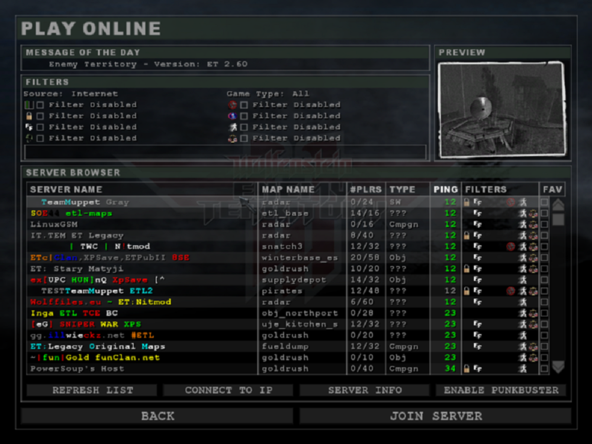Click friendly fire icon in the Filters panel
This screenshot has height=444, width=592.
click(29, 127)
